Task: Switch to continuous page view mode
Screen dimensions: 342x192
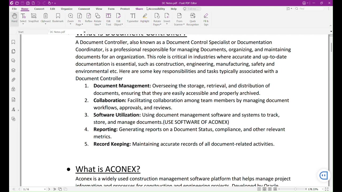Action: pyautogui.click(x=264, y=189)
